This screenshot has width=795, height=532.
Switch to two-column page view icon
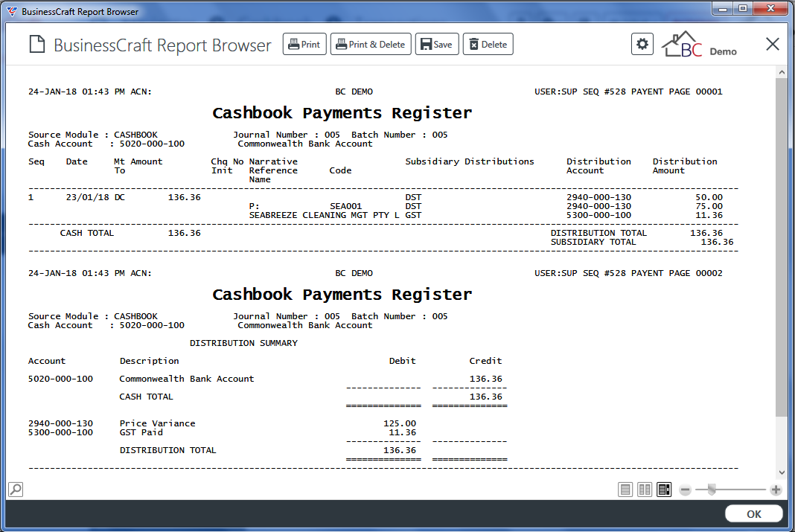(x=645, y=490)
